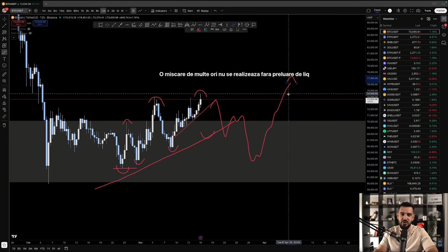
Task: Take a chart snapshot with camera icon
Action: 418,11
